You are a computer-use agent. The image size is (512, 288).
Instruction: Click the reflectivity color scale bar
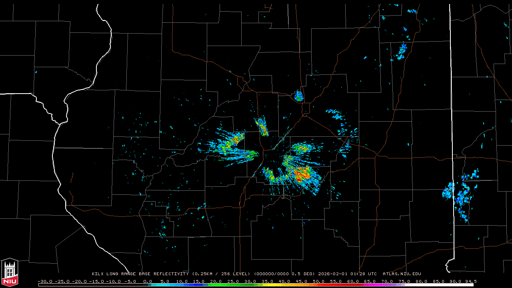pos(256,285)
